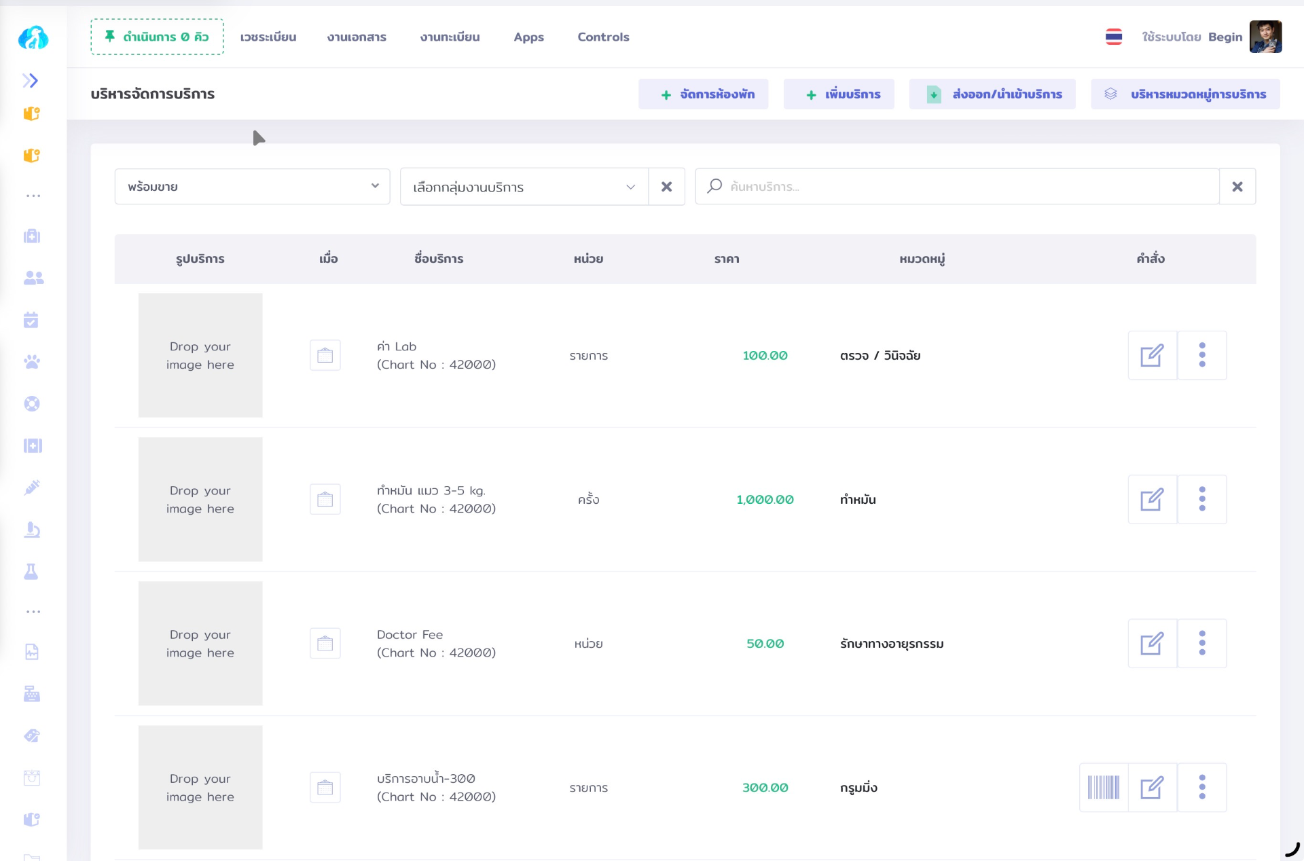Click the paw print sidebar icon

(32, 362)
